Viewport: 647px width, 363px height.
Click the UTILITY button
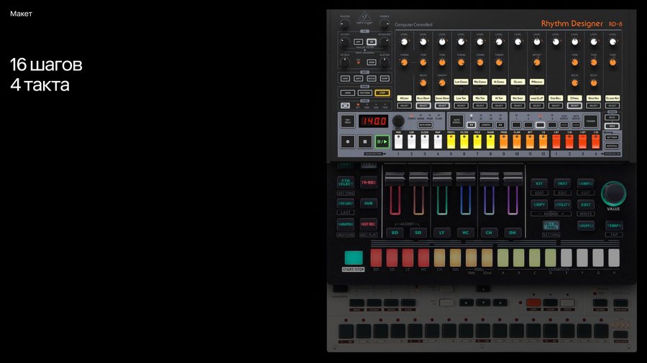tap(562, 204)
